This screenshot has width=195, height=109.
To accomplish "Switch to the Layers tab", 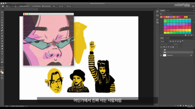I will click(162, 38).
